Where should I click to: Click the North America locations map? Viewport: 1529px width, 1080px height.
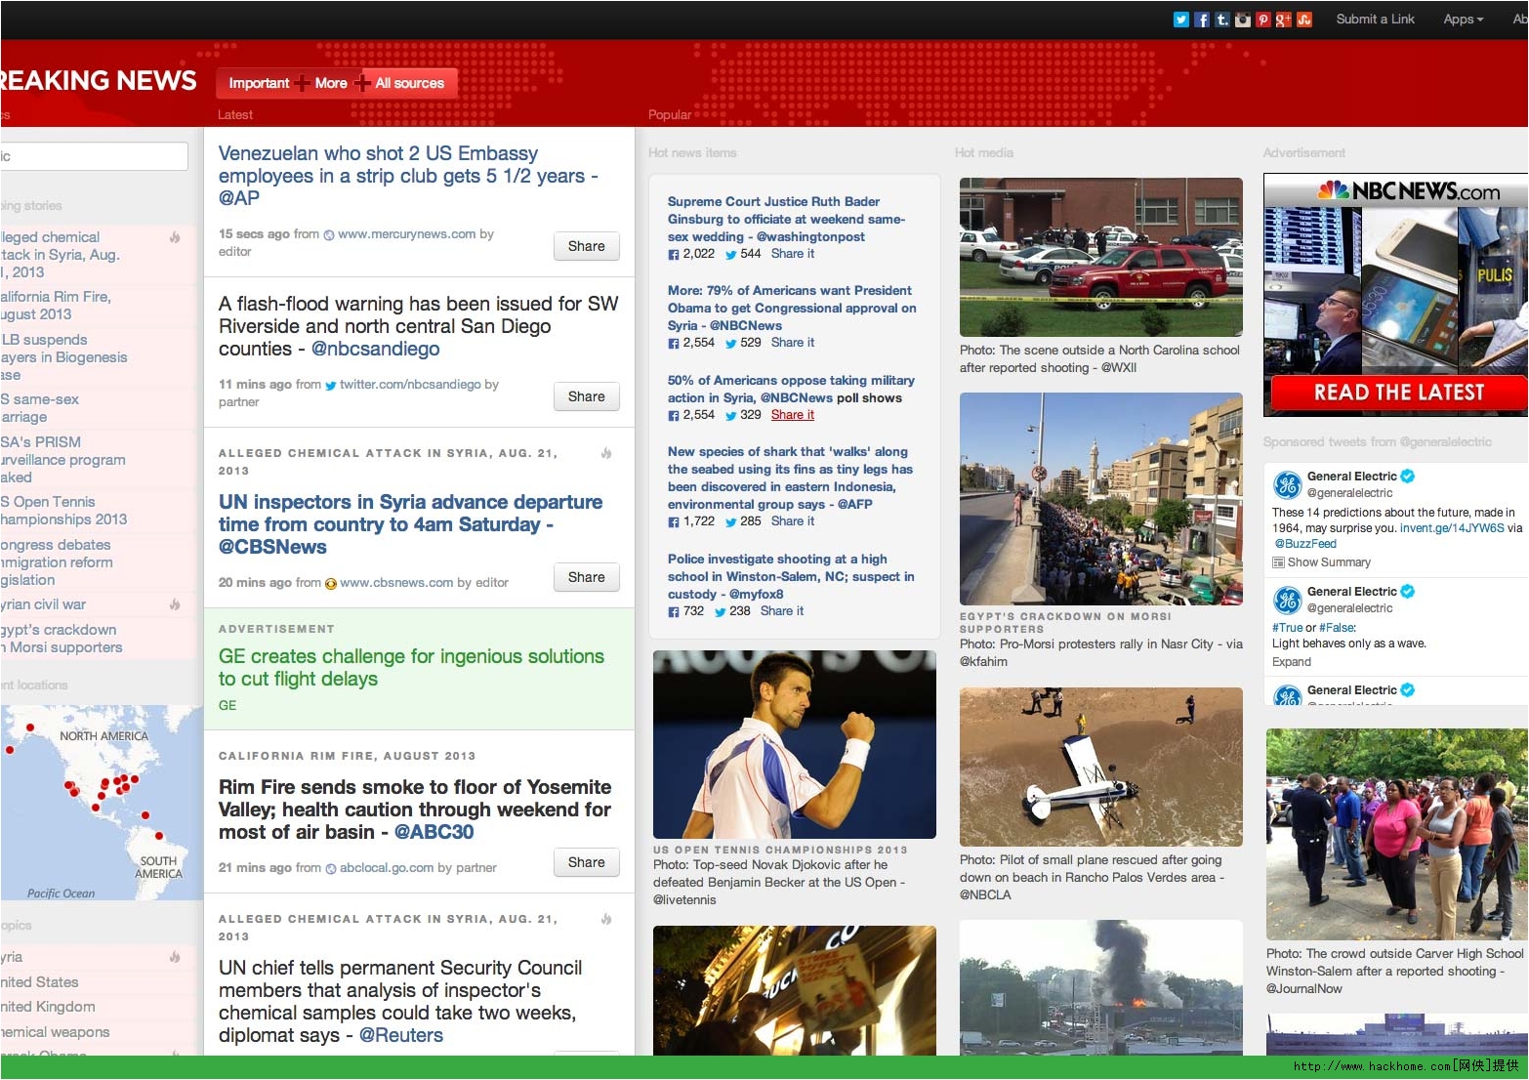[102, 802]
